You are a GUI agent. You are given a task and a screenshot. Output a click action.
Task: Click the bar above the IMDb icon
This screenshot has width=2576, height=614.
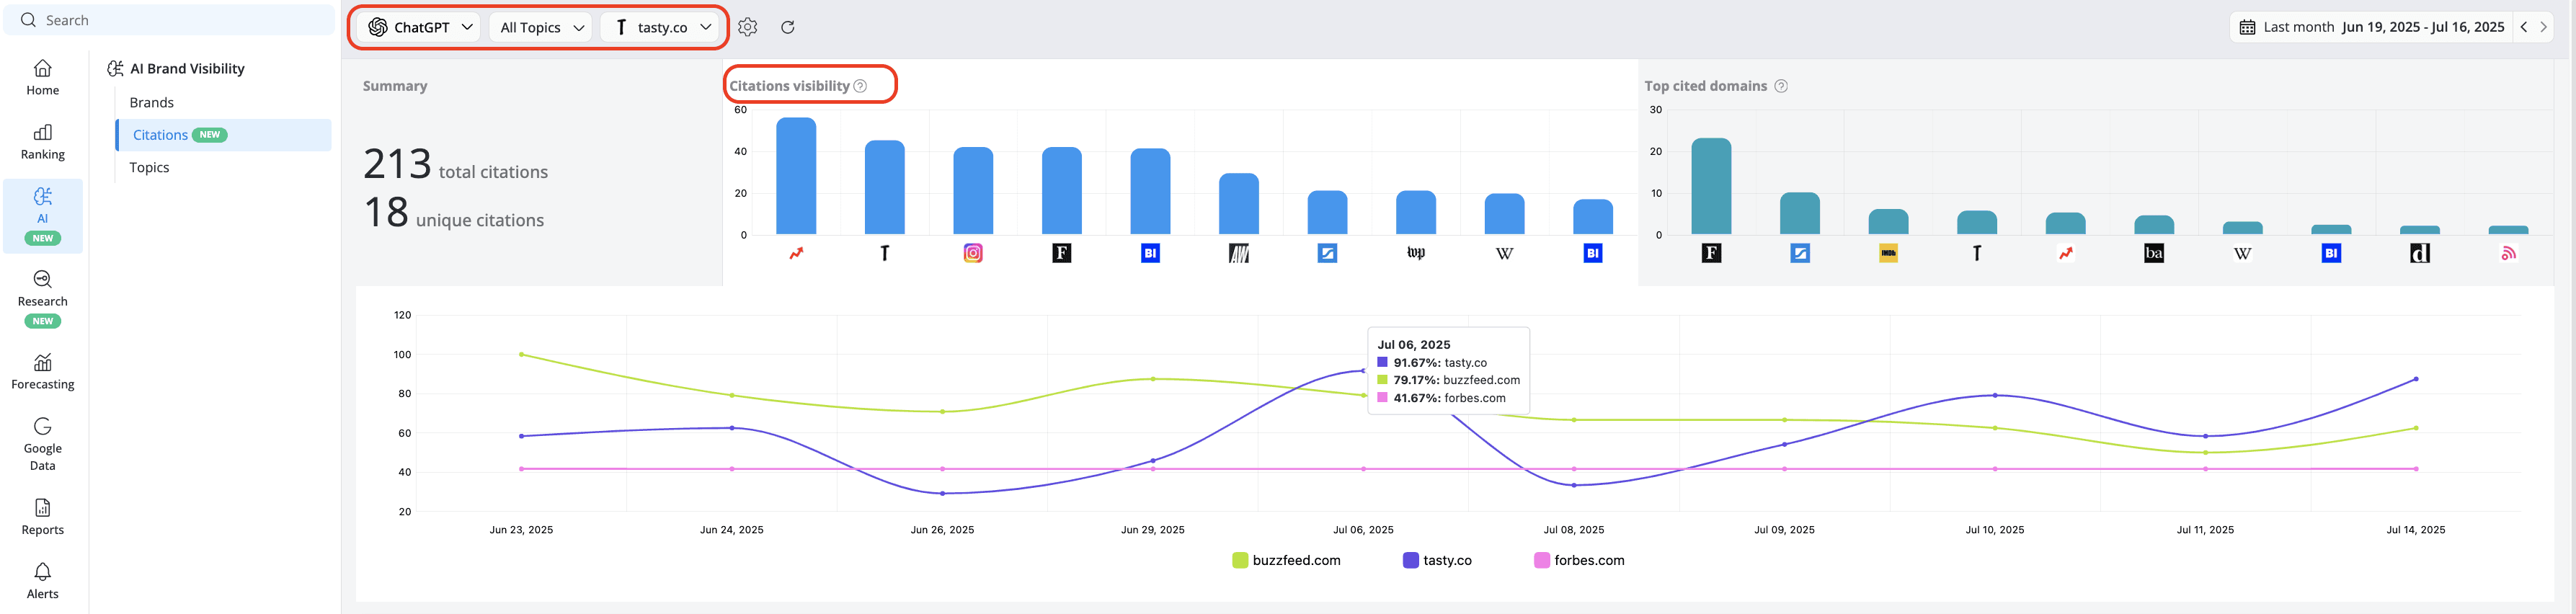pyautogui.click(x=1889, y=222)
